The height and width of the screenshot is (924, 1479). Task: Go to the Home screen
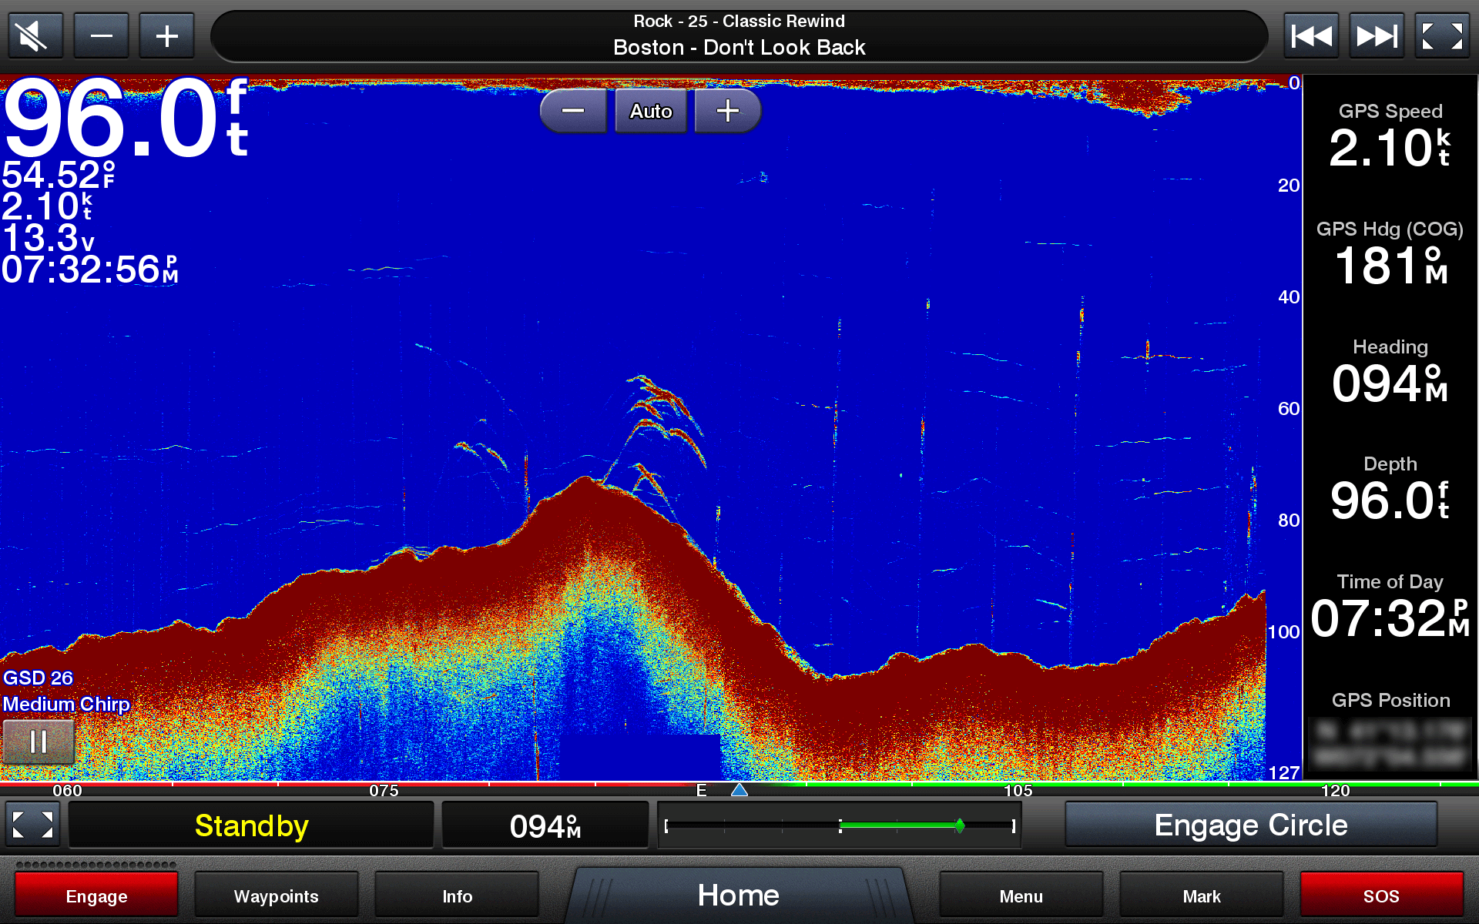click(738, 895)
